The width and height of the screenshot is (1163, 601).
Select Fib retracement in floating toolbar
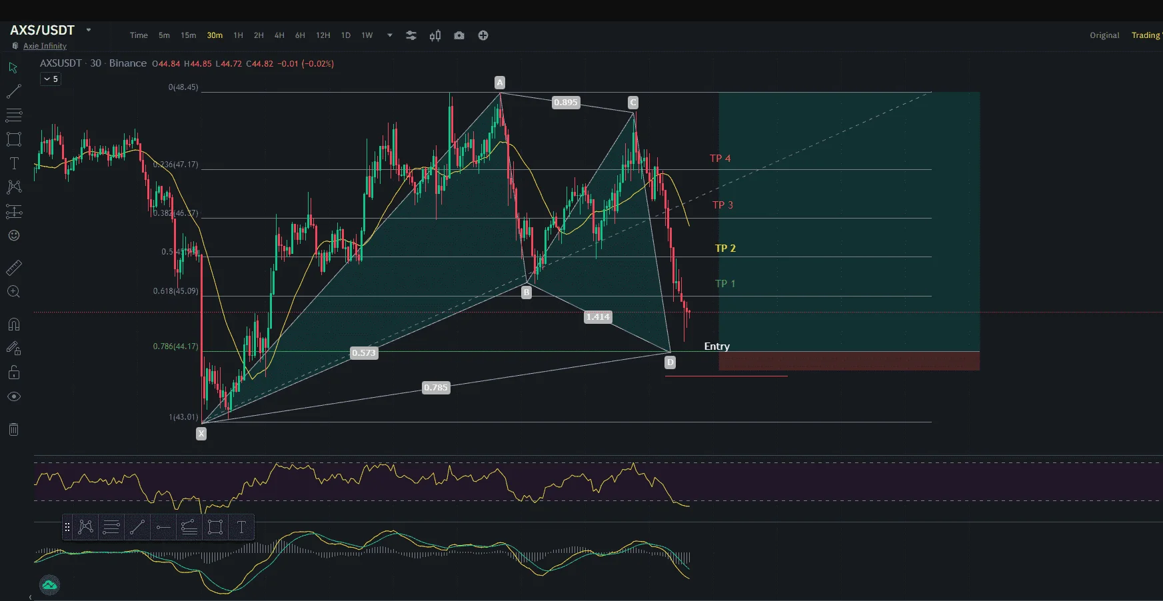[111, 527]
